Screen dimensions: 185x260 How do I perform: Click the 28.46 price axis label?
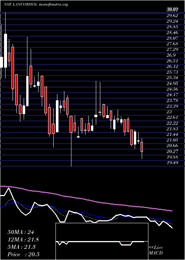pyautogui.click(x=172, y=33)
